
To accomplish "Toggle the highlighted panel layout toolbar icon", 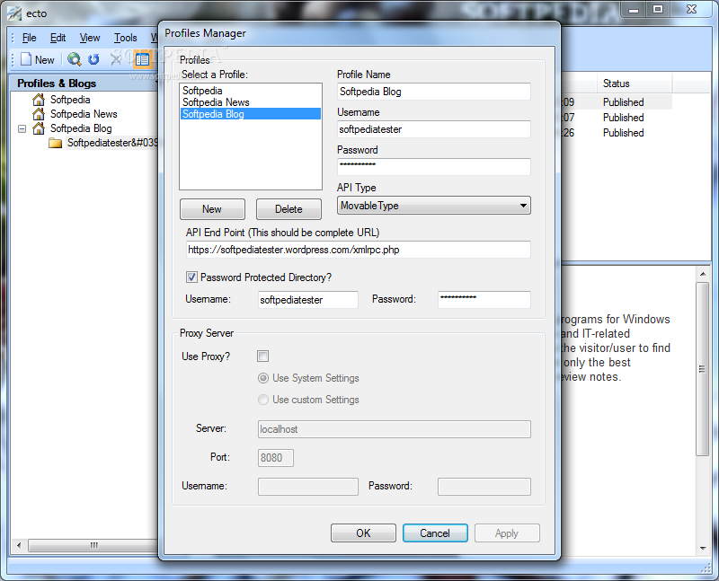I will (142, 59).
